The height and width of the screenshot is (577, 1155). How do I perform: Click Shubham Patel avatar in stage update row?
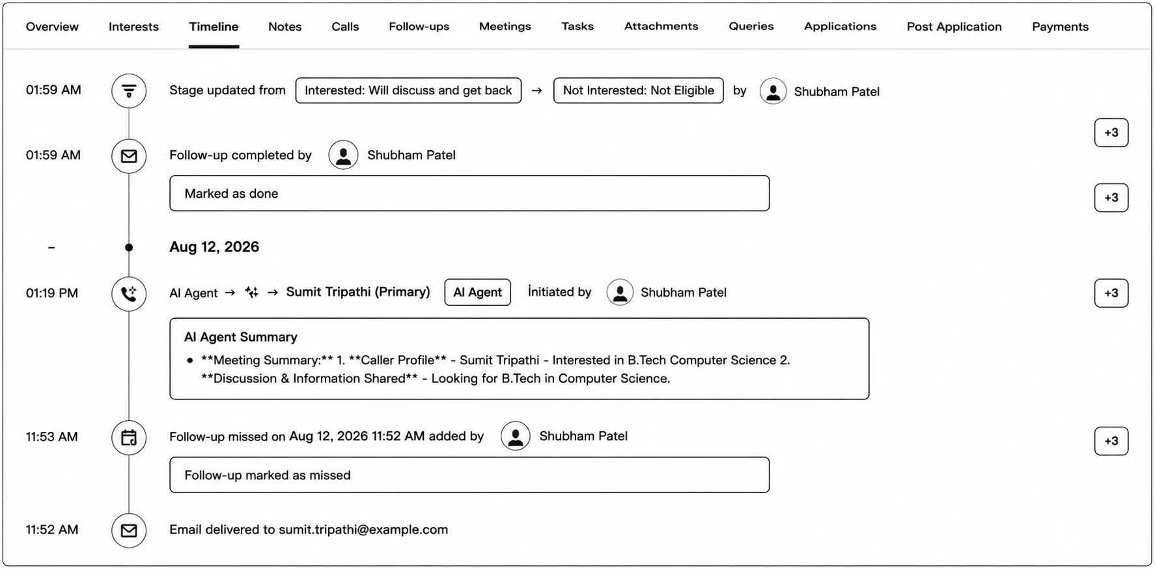773,92
